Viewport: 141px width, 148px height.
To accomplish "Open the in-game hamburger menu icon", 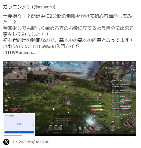I will (133, 63).
